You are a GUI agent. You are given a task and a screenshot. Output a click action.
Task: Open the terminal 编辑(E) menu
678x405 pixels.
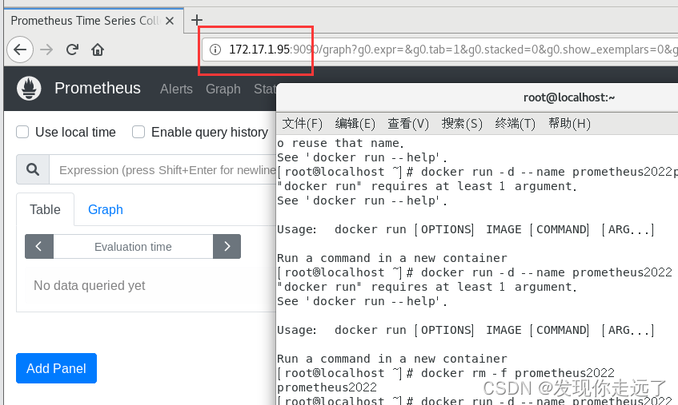355,124
